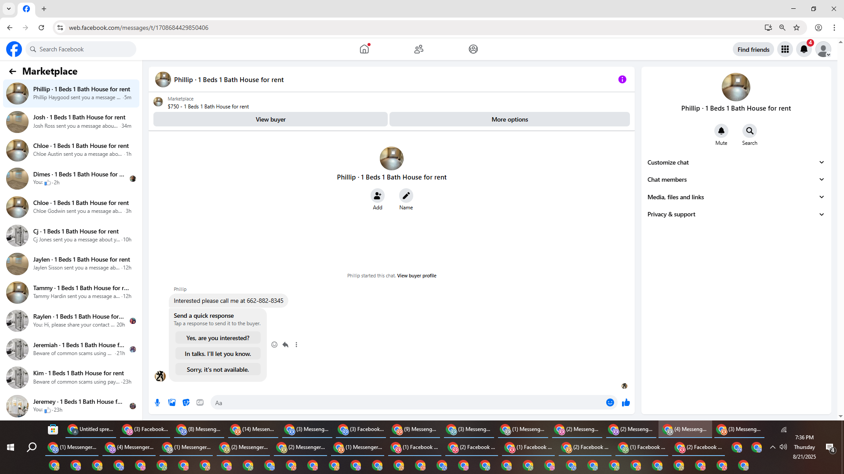
Task: Open the Facebook notifications bell
Action: click(804, 49)
